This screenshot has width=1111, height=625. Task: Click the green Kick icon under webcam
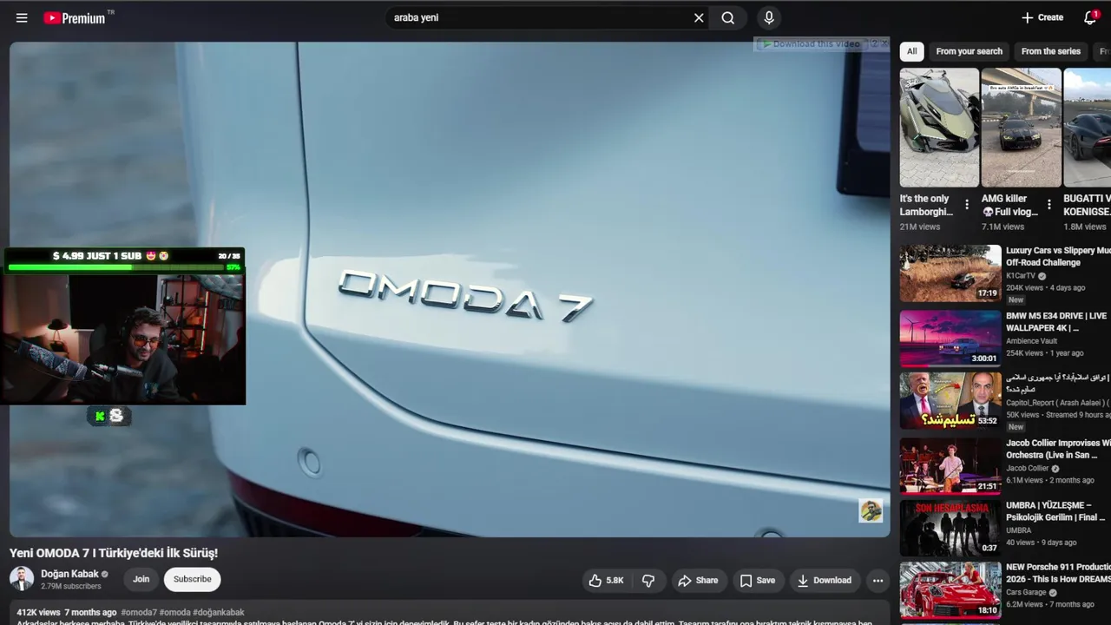[100, 416]
